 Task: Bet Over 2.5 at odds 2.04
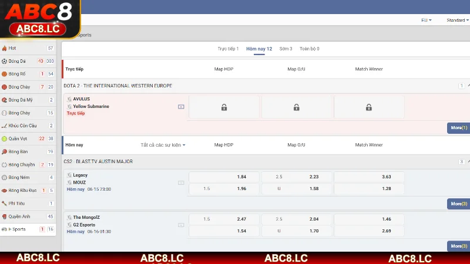(x=297, y=219)
